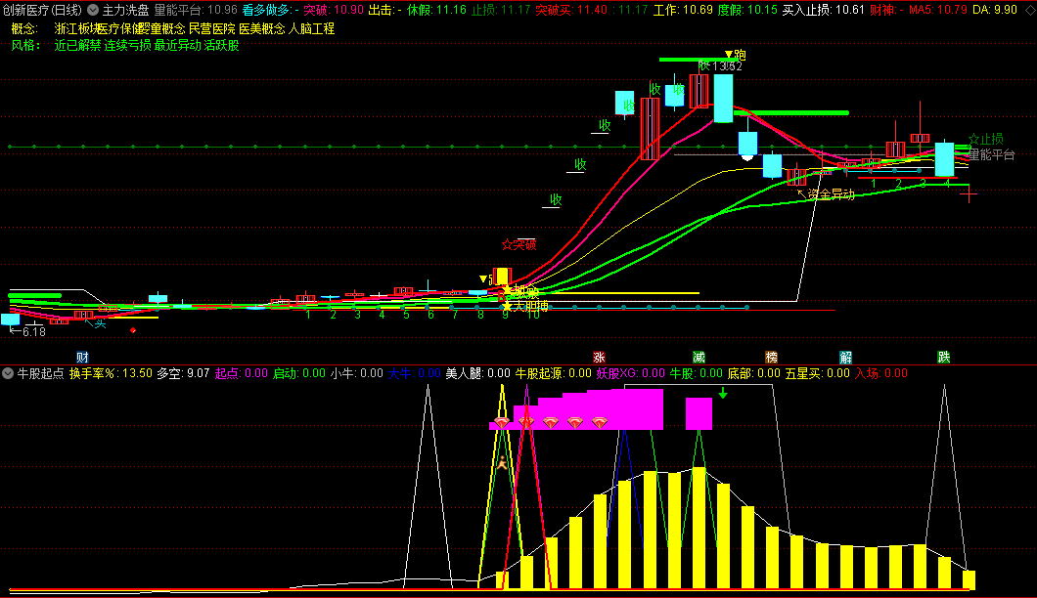Click the small red diamond dot below candles
This screenshot has height=598, width=1037.
point(133,330)
